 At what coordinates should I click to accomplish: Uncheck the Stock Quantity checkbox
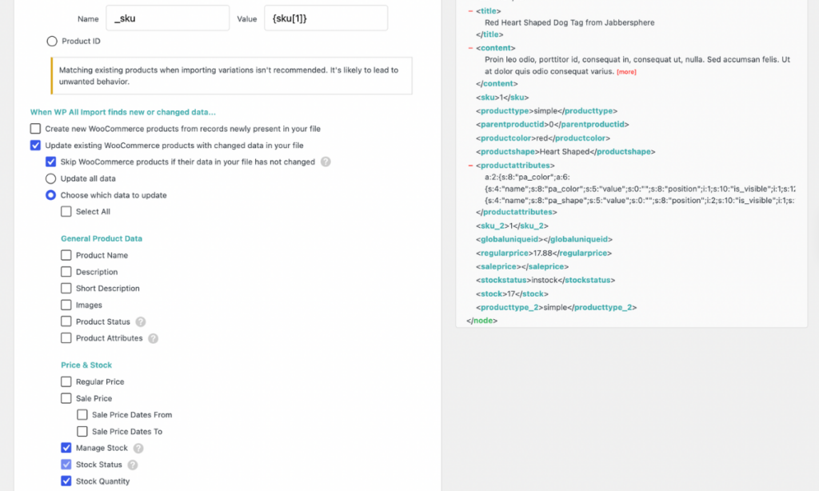(66, 481)
